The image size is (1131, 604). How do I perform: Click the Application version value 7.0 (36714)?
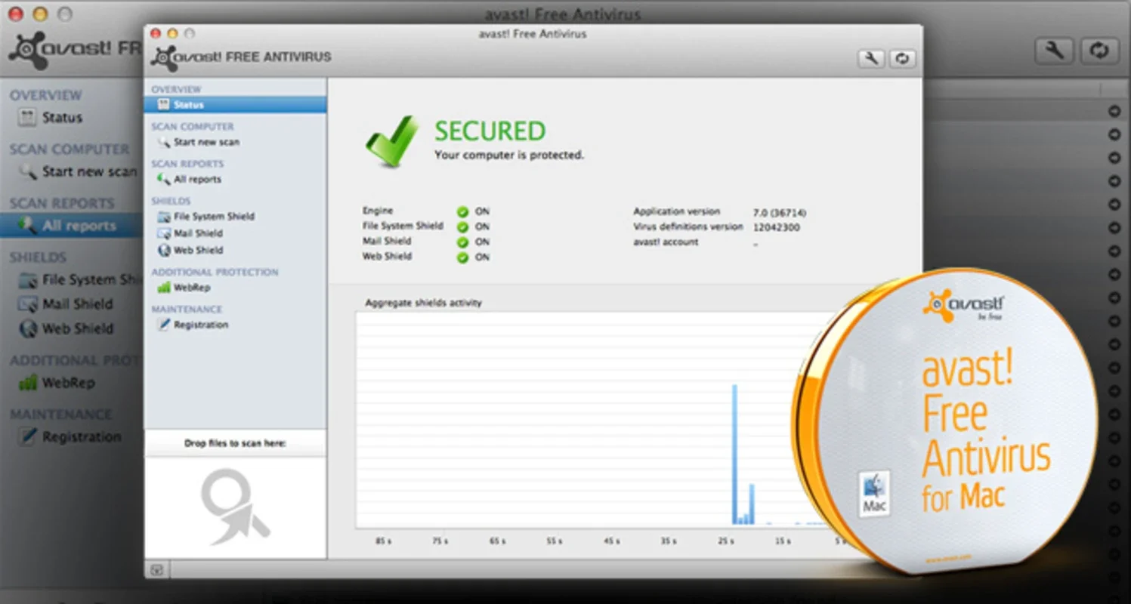click(x=780, y=213)
